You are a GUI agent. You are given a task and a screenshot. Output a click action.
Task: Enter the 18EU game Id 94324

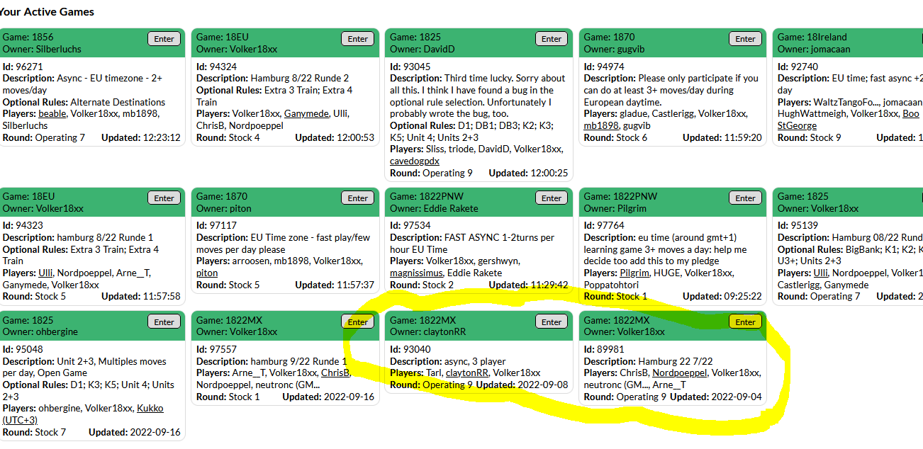click(358, 39)
